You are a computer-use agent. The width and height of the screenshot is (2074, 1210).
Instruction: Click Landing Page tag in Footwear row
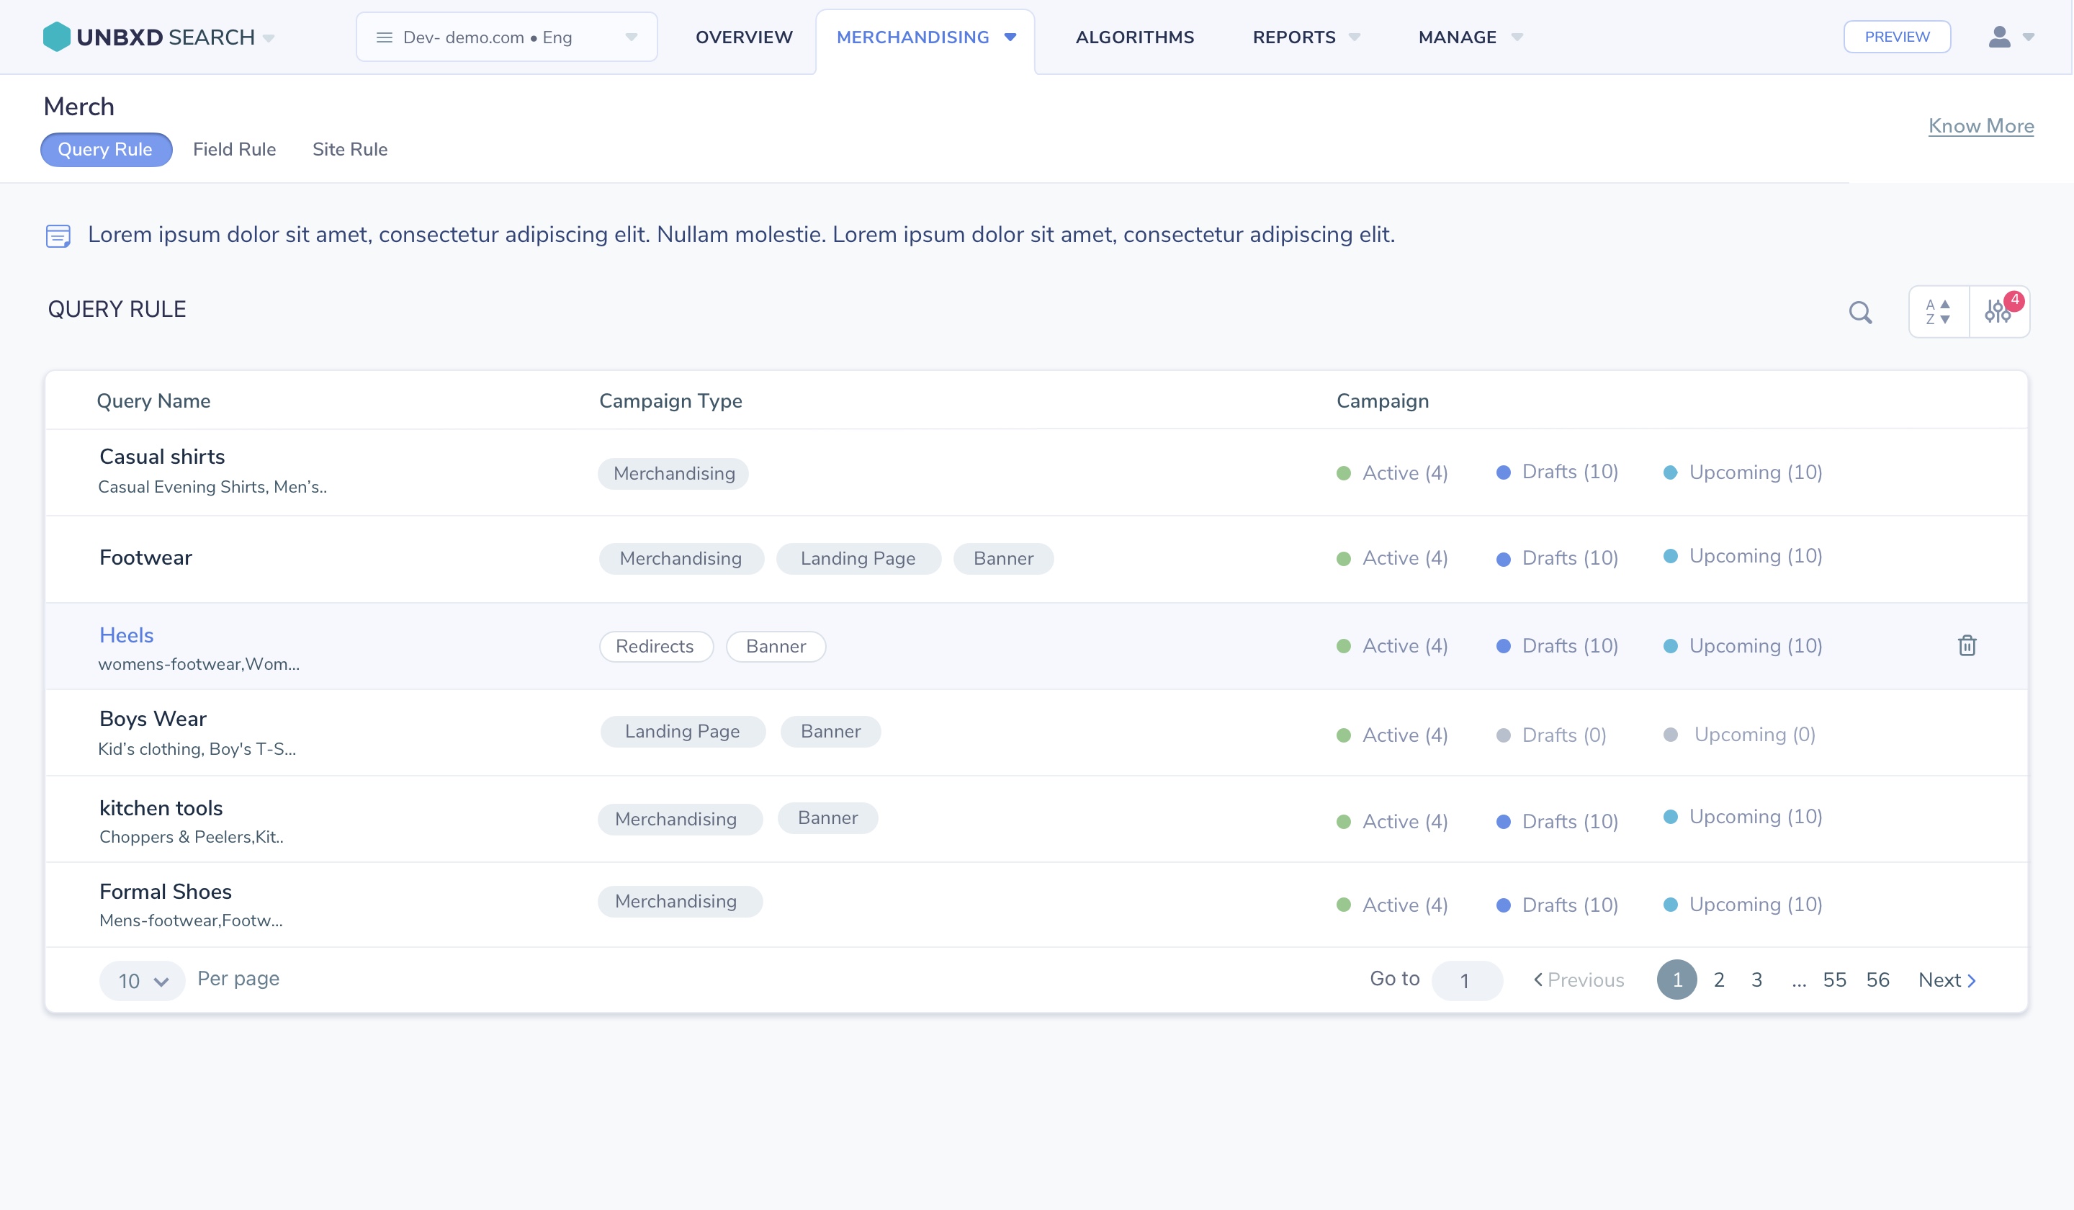click(x=858, y=558)
